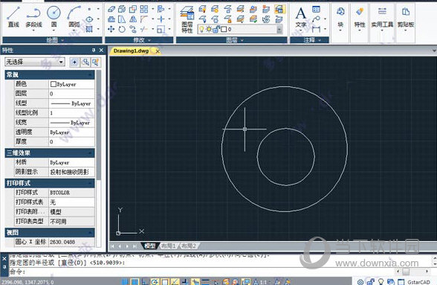Select the Trim tool in the modify panel
Image resolution: width=437 pixels, height=285 pixels.
pyautogui.click(x=144, y=29)
